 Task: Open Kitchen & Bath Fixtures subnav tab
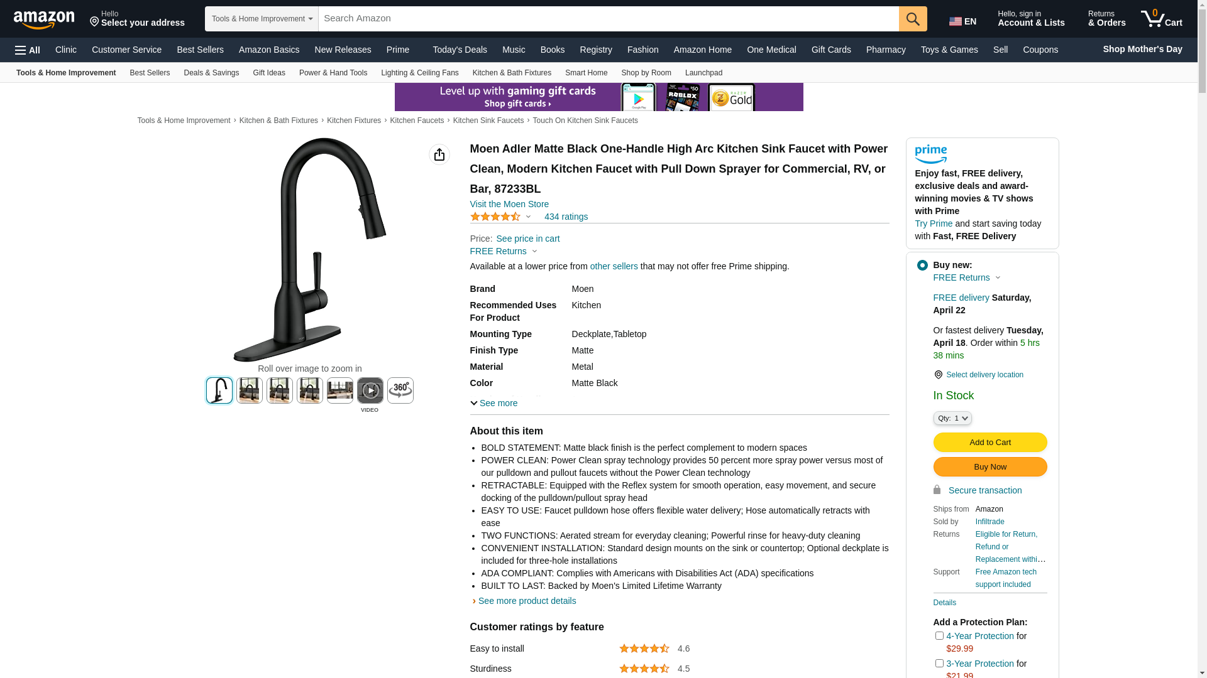pyautogui.click(x=512, y=73)
